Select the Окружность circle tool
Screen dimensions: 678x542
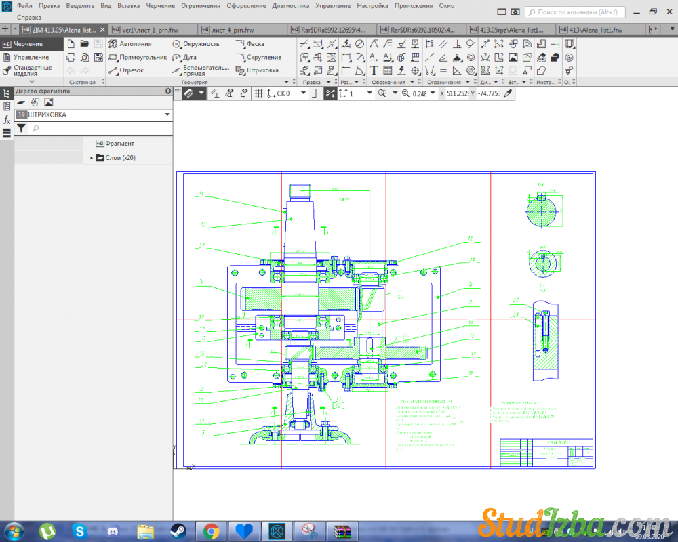(x=195, y=44)
